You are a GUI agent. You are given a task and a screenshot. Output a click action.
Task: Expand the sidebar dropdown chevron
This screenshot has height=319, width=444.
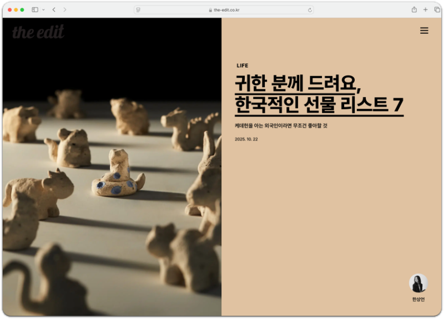pyautogui.click(x=43, y=9)
